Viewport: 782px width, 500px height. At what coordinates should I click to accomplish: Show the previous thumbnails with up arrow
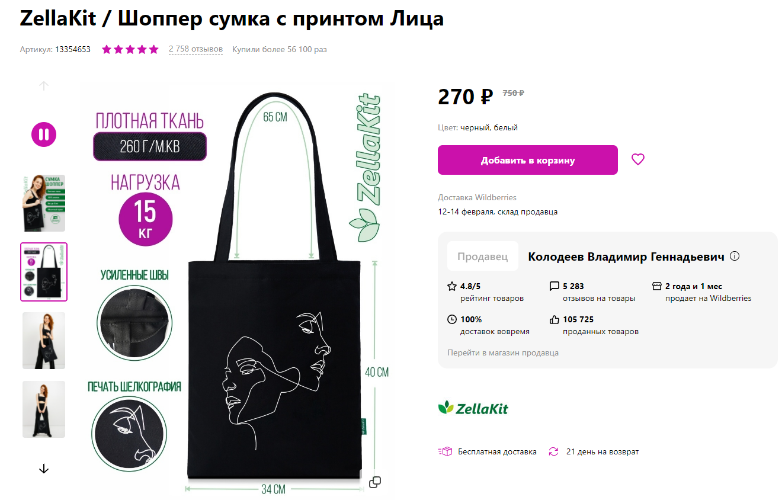point(44,85)
